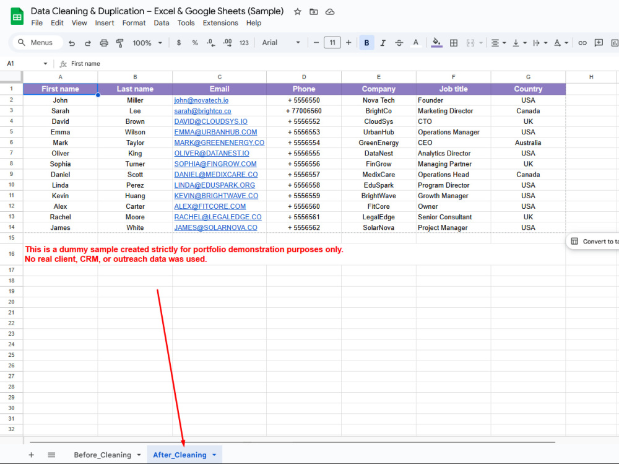
Task: Toggle bold formatting
Action: [366, 43]
